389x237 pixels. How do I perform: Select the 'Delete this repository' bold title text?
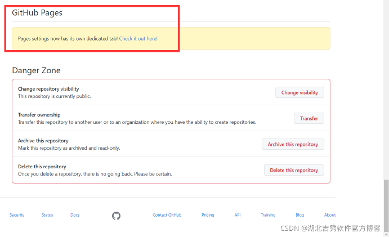[42, 167]
